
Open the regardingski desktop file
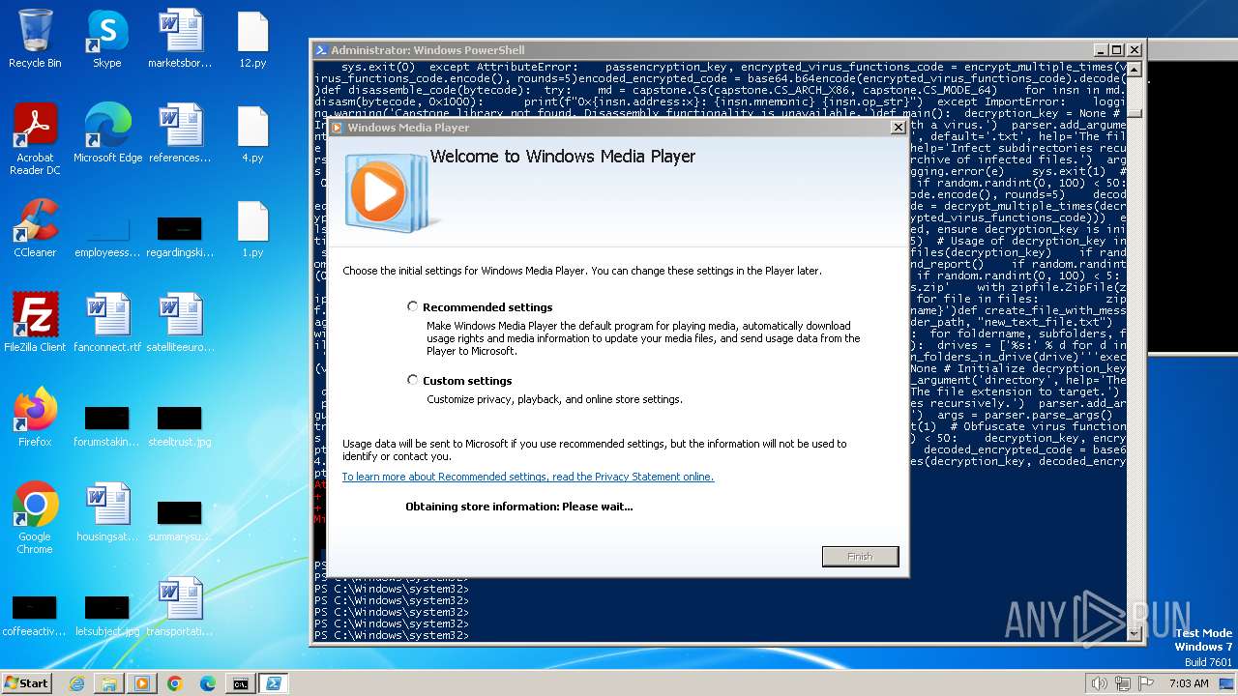pos(180,236)
